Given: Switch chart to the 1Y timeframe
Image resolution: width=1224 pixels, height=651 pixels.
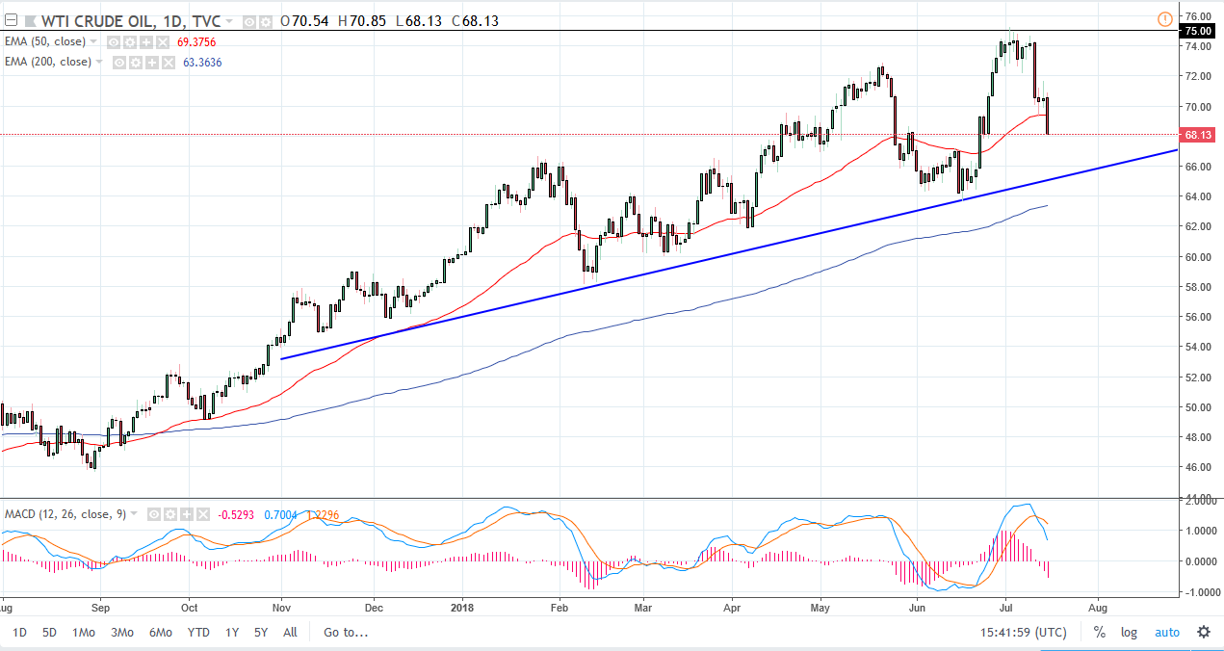Looking at the screenshot, I should pos(231,633).
